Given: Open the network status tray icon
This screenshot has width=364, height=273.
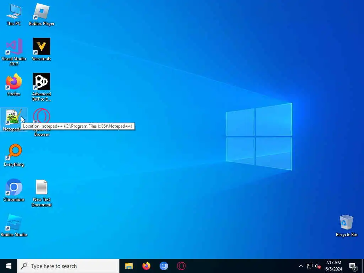Looking at the screenshot, I should pos(310,266).
